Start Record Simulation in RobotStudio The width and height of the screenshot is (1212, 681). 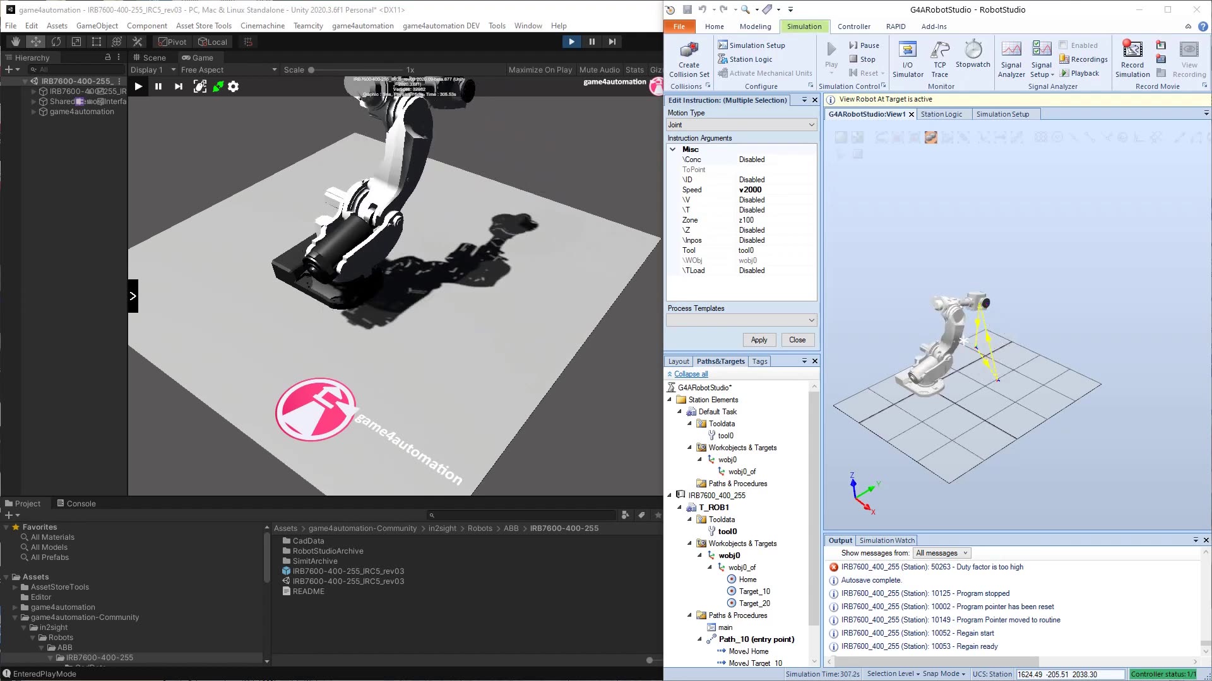click(1132, 58)
